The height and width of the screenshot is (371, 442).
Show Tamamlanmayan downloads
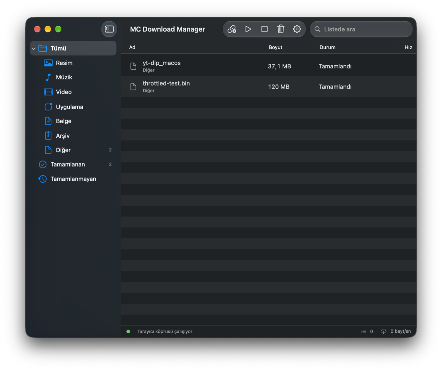click(x=73, y=179)
